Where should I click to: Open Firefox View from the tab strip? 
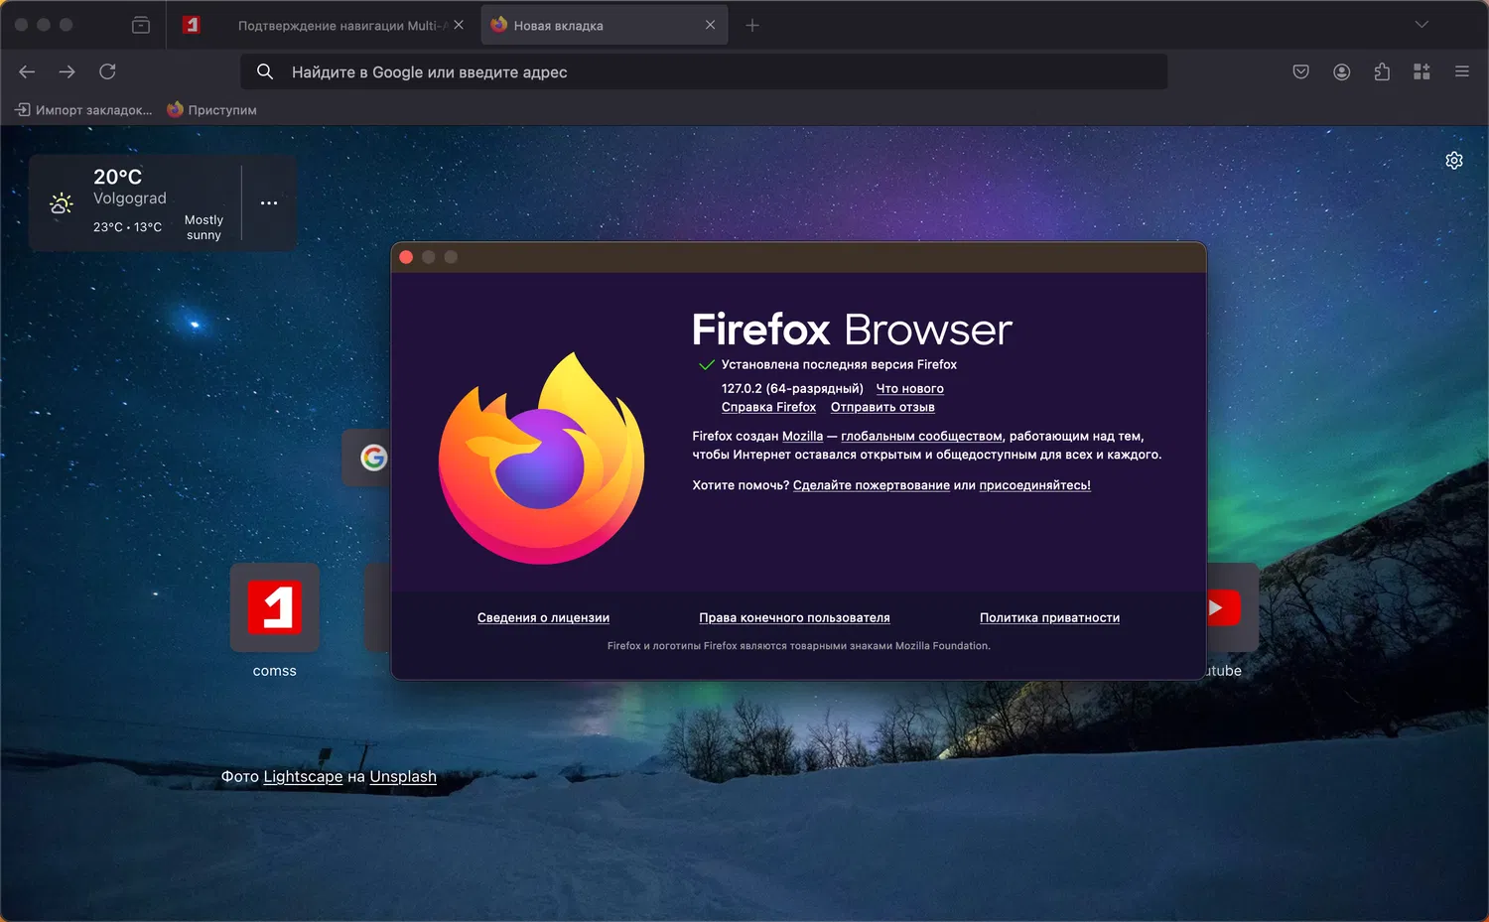click(x=141, y=25)
